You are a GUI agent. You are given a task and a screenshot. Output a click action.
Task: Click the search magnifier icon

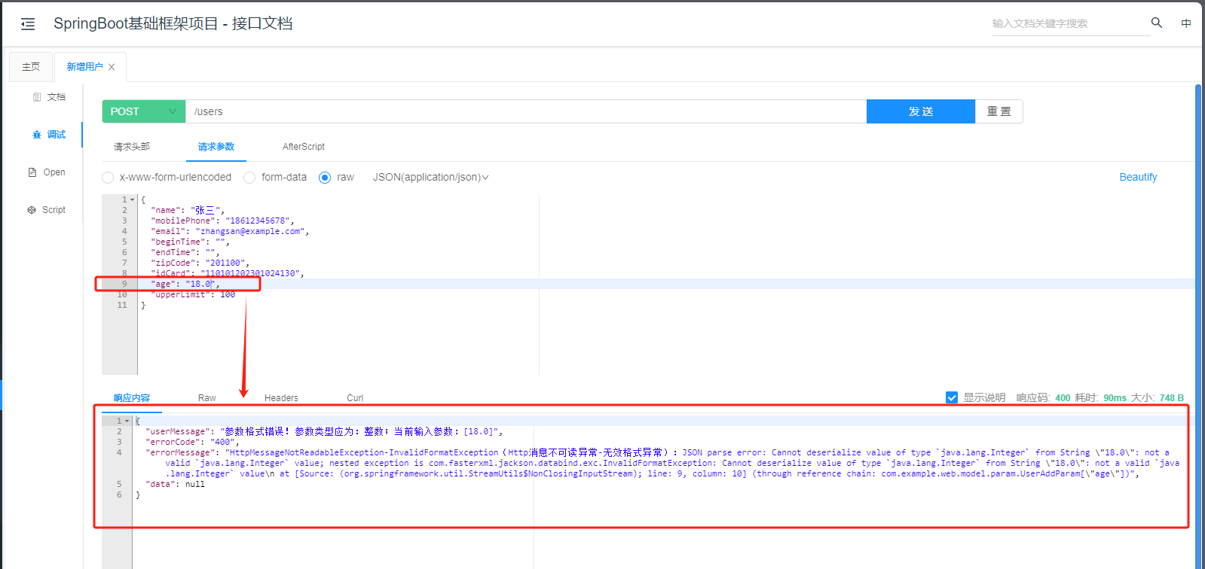click(1157, 23)
